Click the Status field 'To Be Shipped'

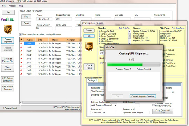[x=44, y=19]
